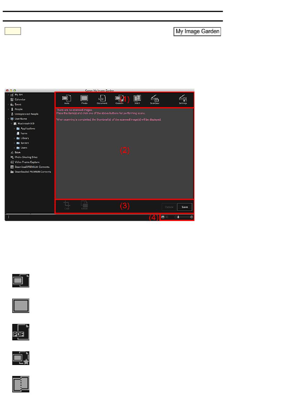The height and width of the screenshot is (414, 289).
Task: Run the Custom scan from the toolbar
Action: tap(119, 99)
